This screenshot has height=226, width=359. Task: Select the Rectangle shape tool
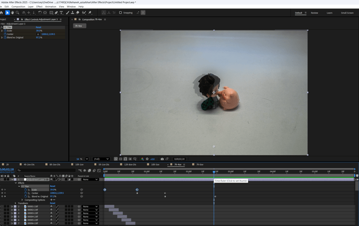51,13
